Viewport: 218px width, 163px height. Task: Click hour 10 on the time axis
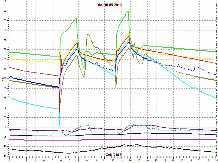pyautogui.click(x=96, y=160)
